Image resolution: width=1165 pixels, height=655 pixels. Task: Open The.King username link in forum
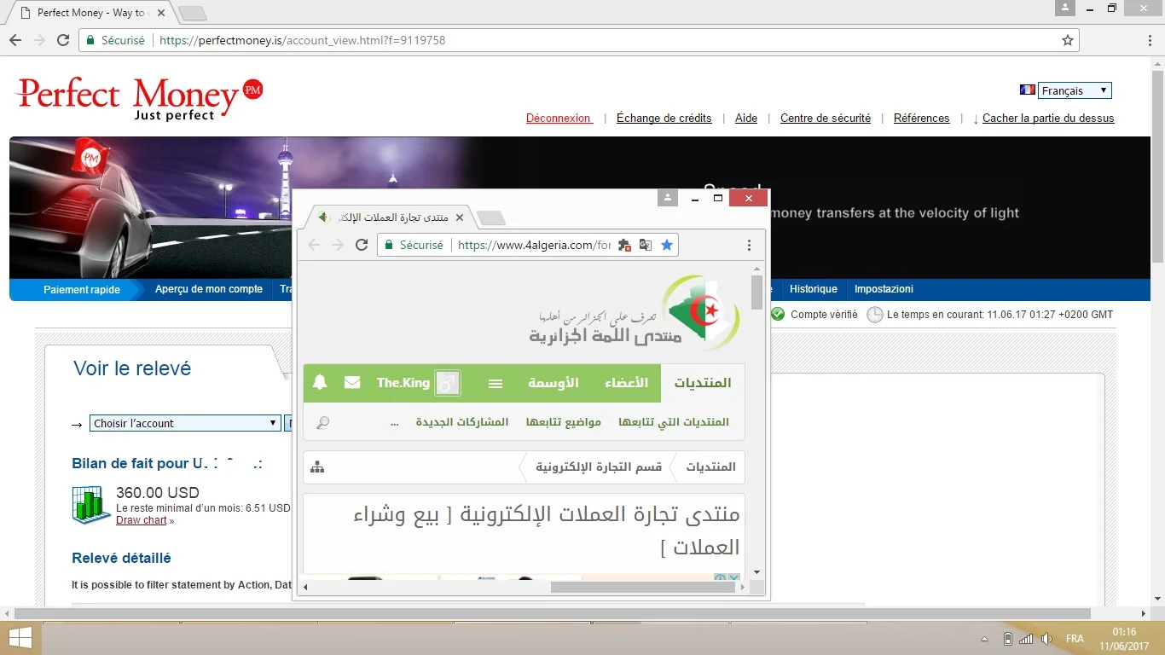403,383
